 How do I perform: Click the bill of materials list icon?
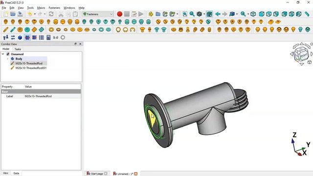(42, 37)
